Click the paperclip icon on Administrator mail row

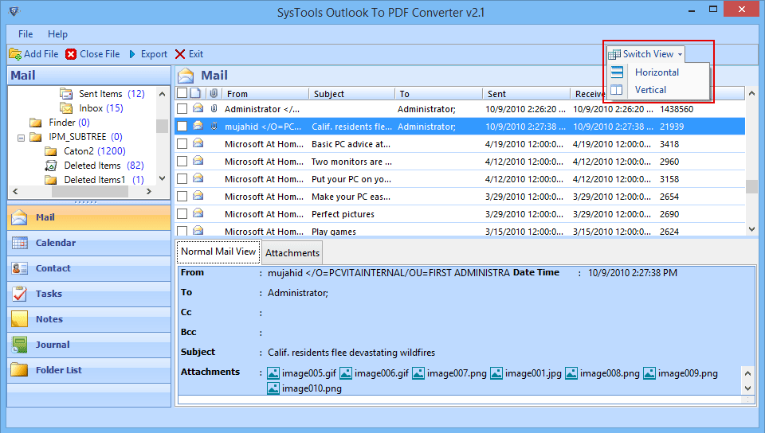[x=214, y=108]
